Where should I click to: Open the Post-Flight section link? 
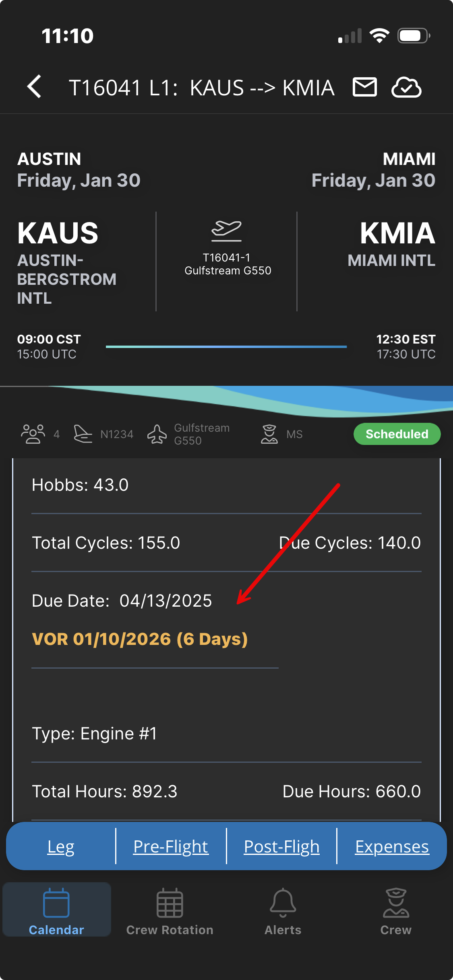[x=281, y=846]
